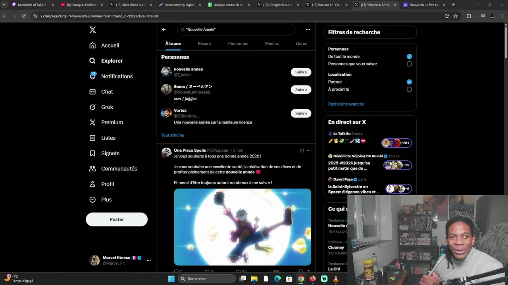The image size is (508, 285).
Task: Open Chat in the sidebar
Action: 101,91
